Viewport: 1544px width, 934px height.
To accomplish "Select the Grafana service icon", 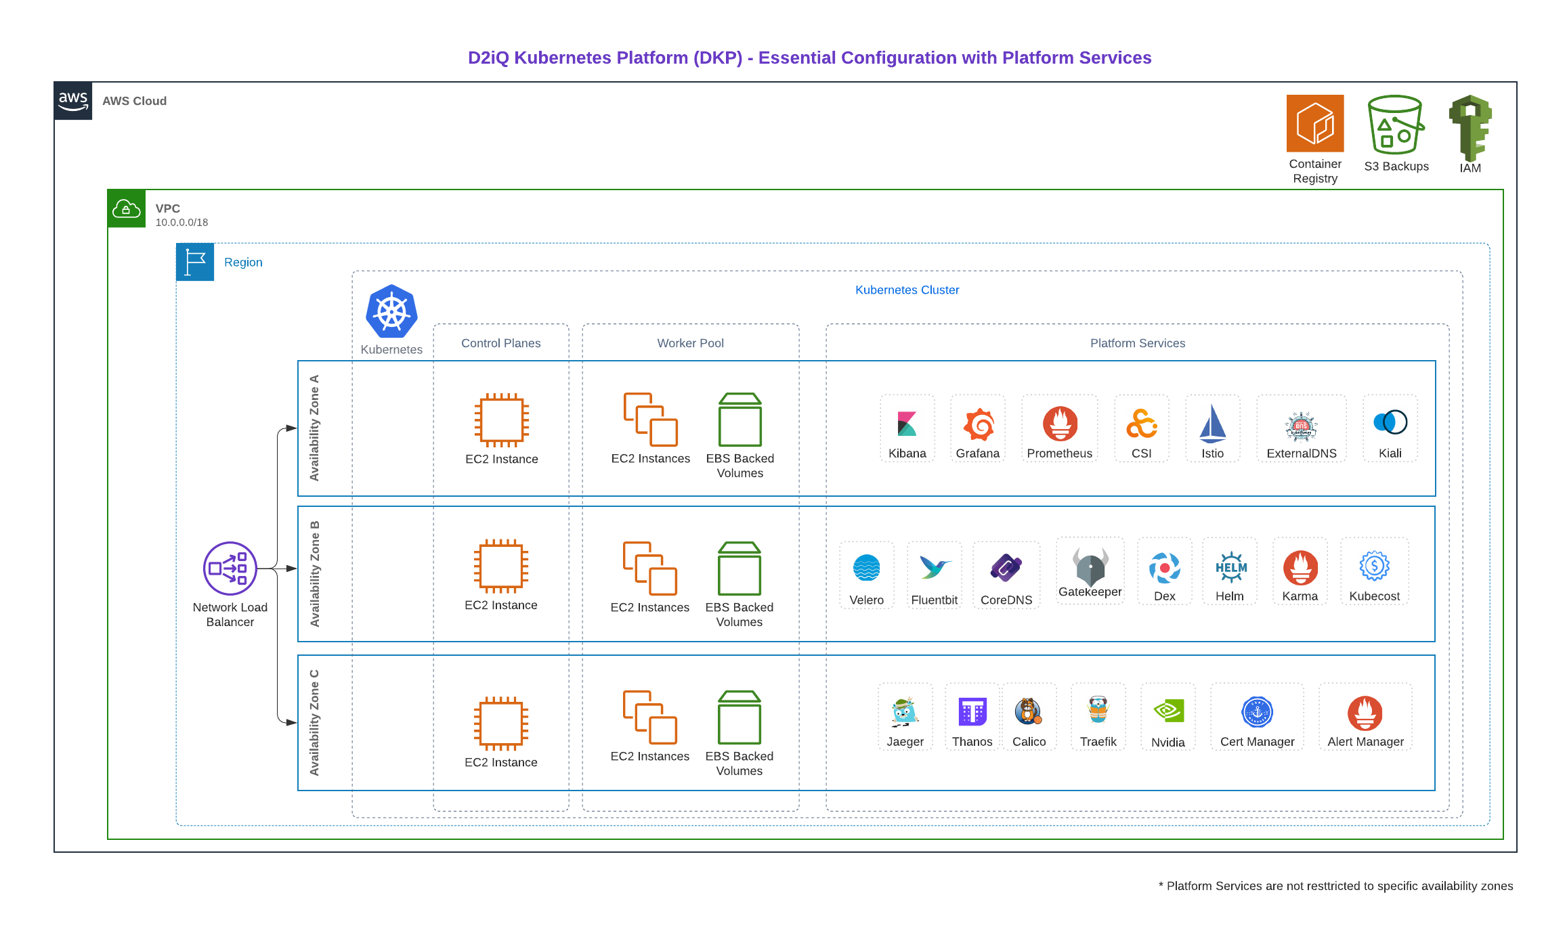I will [x=978, y=425].
